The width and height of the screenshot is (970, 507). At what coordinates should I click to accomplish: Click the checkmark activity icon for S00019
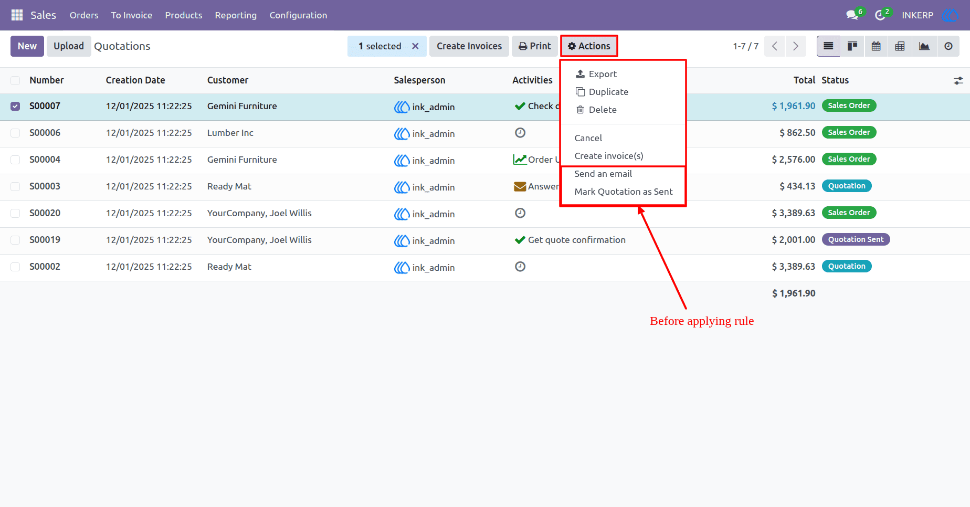[520, 240]
